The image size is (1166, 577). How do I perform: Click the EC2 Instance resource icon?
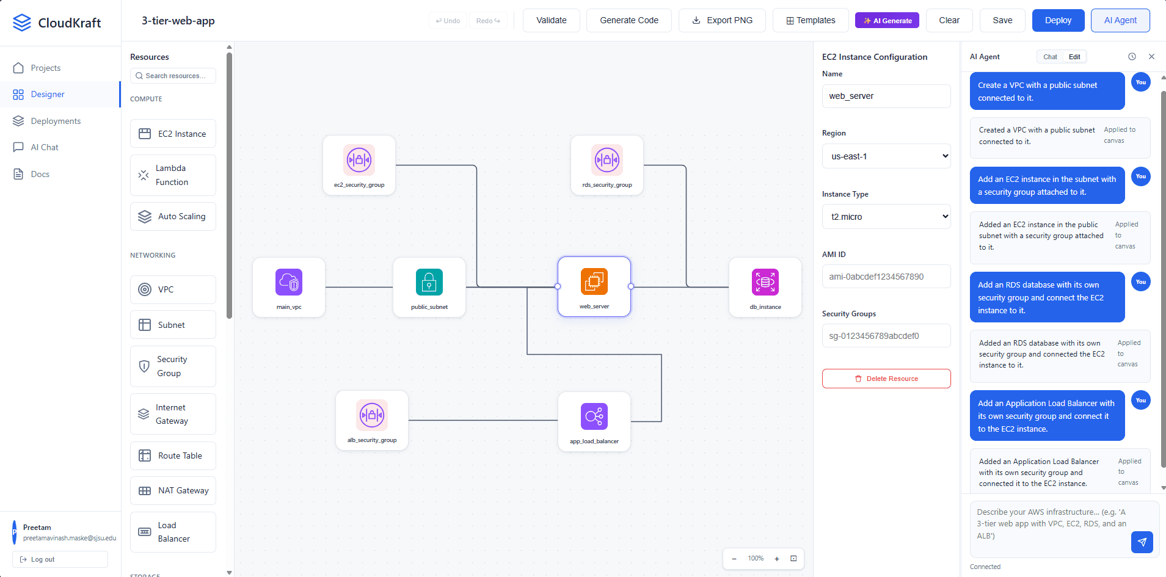tap(145, 134)
